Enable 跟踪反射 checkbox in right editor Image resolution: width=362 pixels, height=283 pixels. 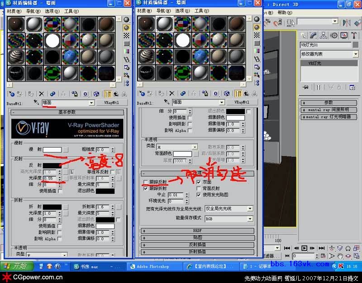click(x=145, y=182)
